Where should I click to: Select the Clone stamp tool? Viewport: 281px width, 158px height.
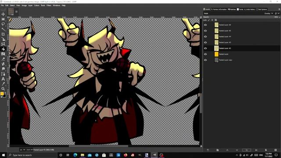[3, 64]
